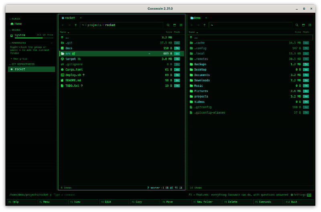The width and height of the screenshot is (321, 212).
Task: Open search in the demo pane
Action: click(297, 25)
